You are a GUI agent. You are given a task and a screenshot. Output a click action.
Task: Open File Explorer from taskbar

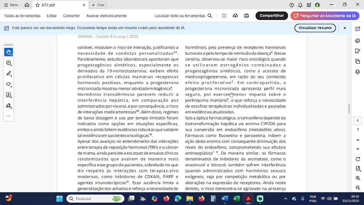pos(190,199)
